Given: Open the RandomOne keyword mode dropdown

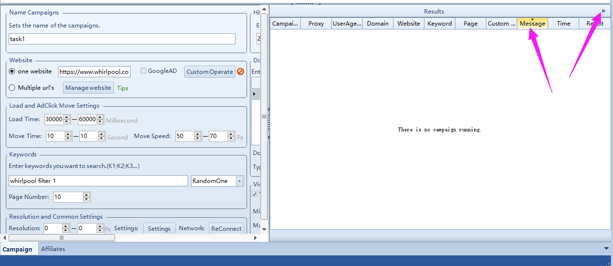Looking at the screenshot, I should (x=239, y=181).
